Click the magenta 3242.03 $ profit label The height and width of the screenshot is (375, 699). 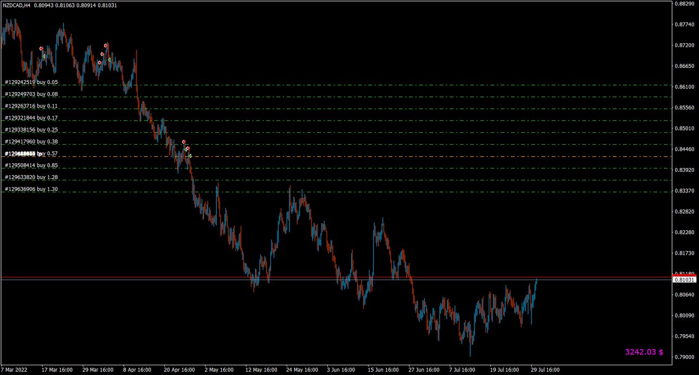coord(644,352)
